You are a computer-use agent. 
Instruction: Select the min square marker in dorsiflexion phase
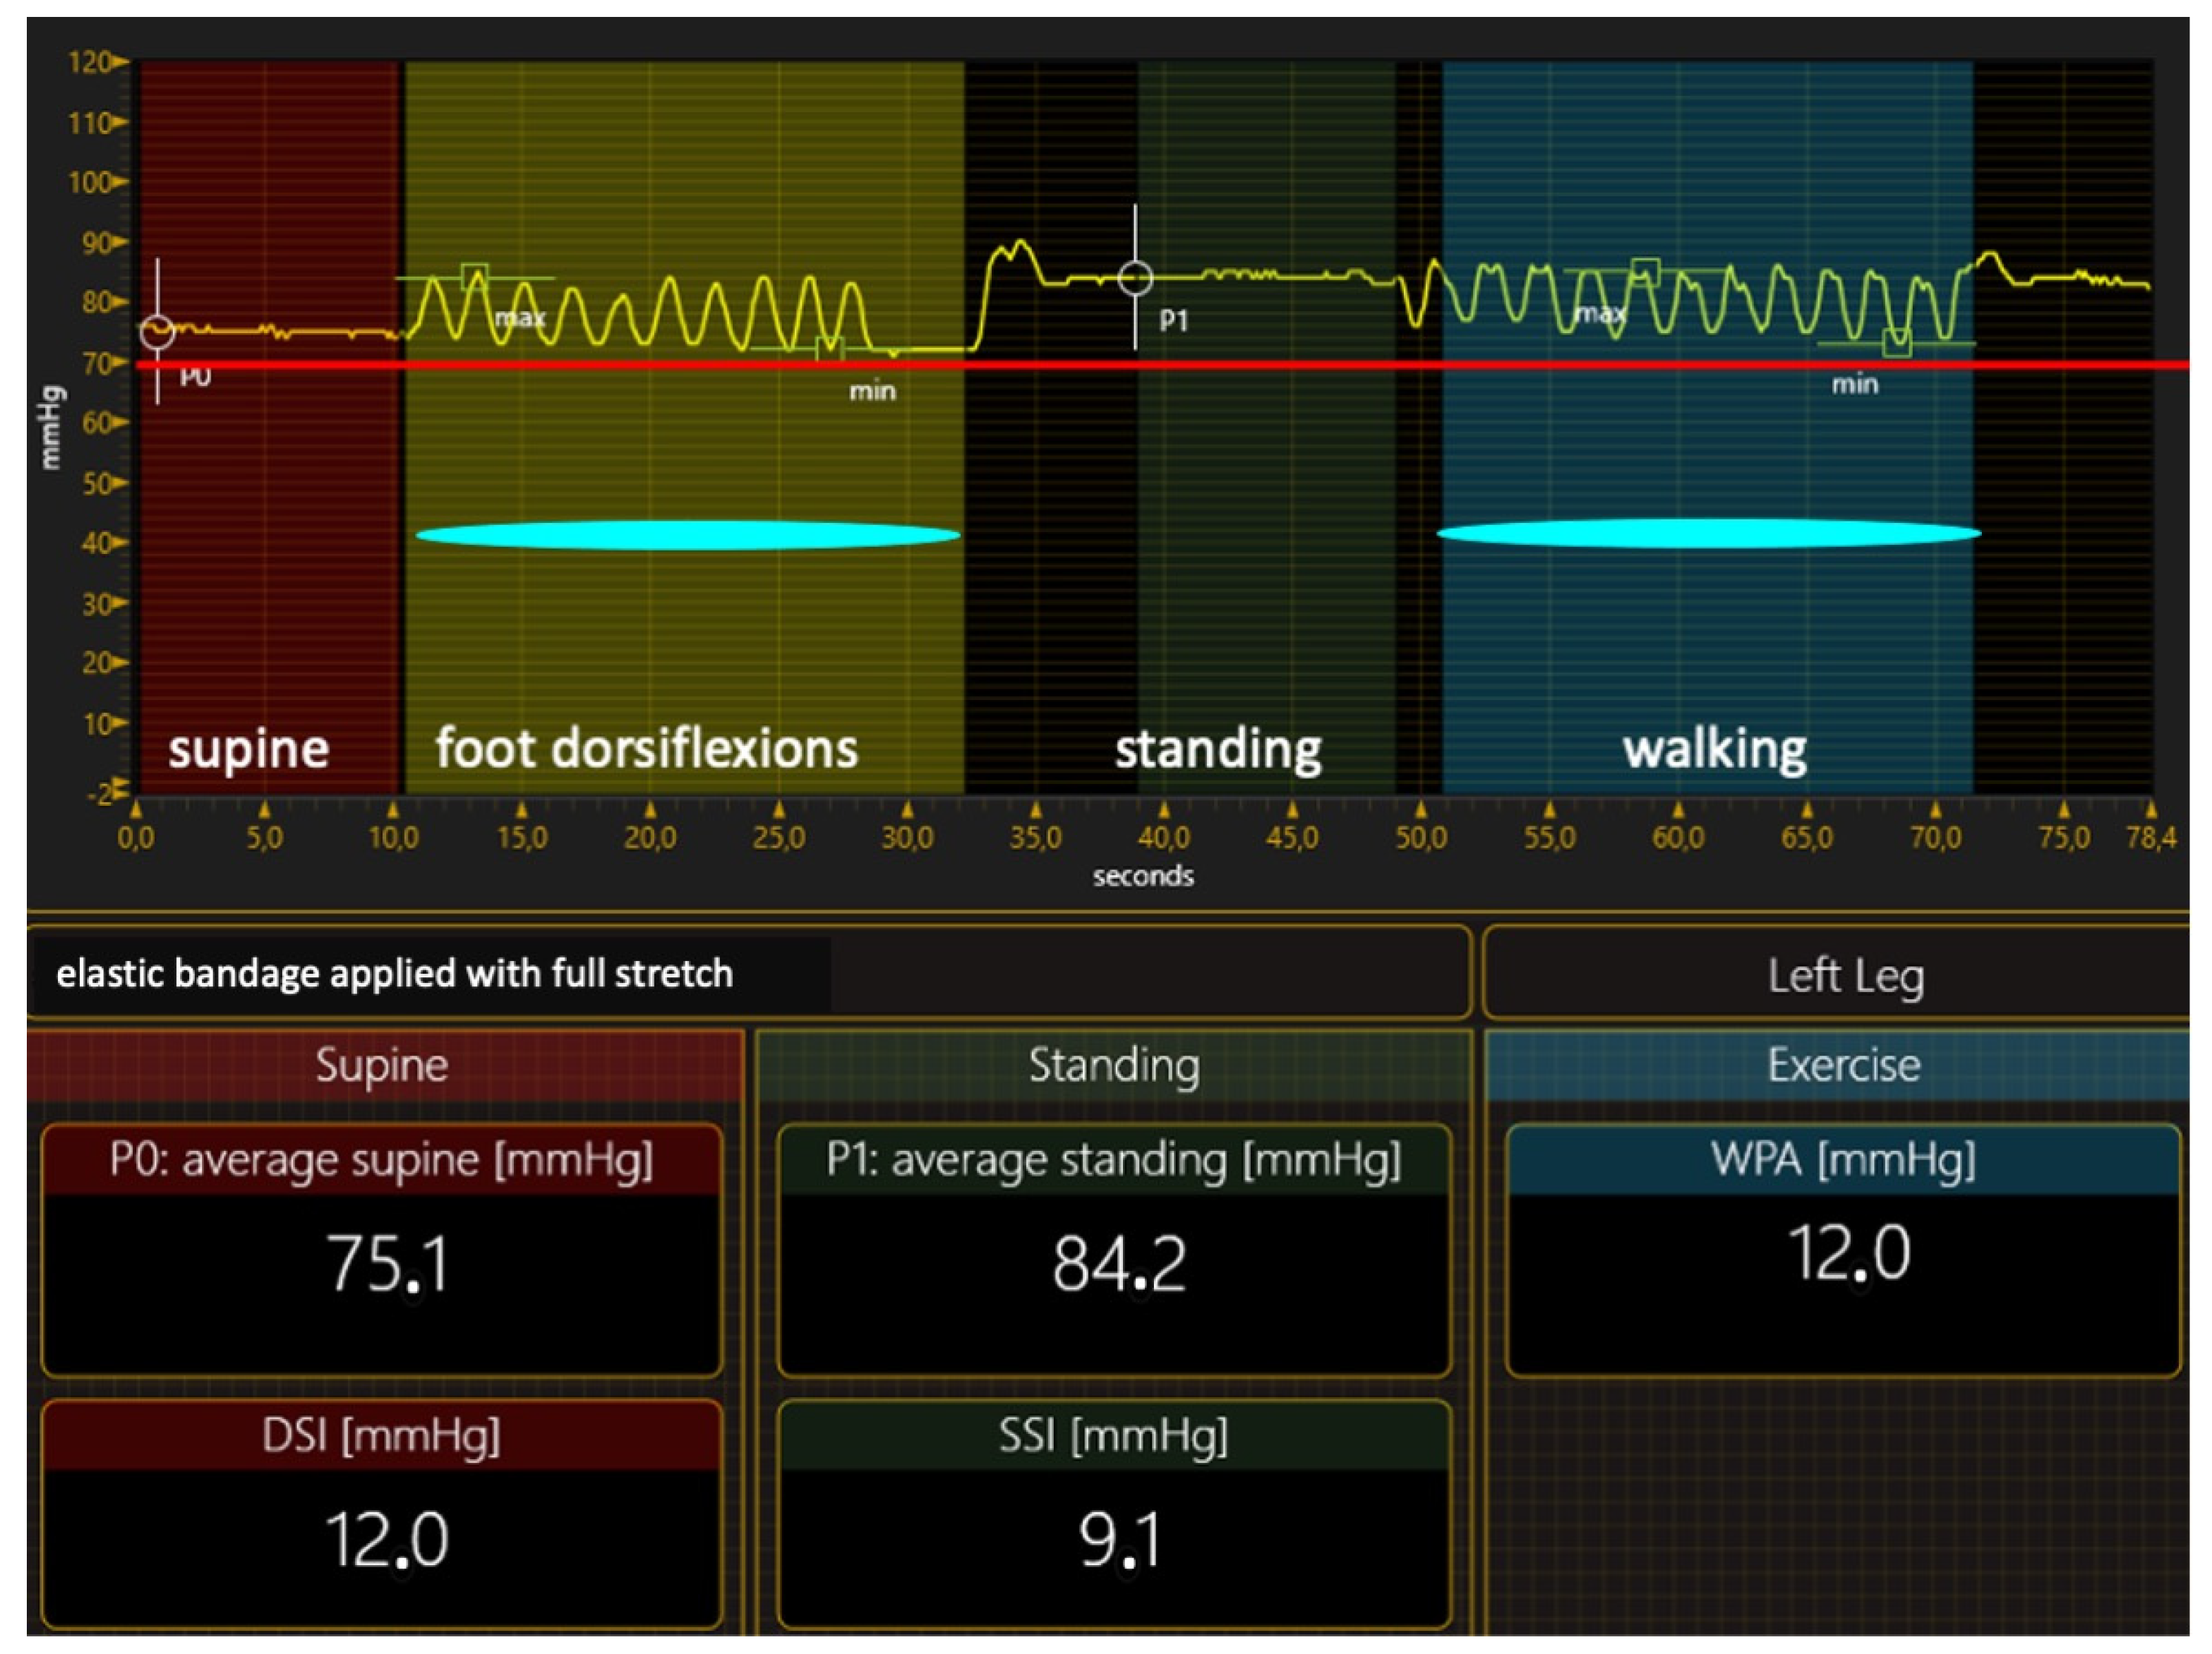829,349
